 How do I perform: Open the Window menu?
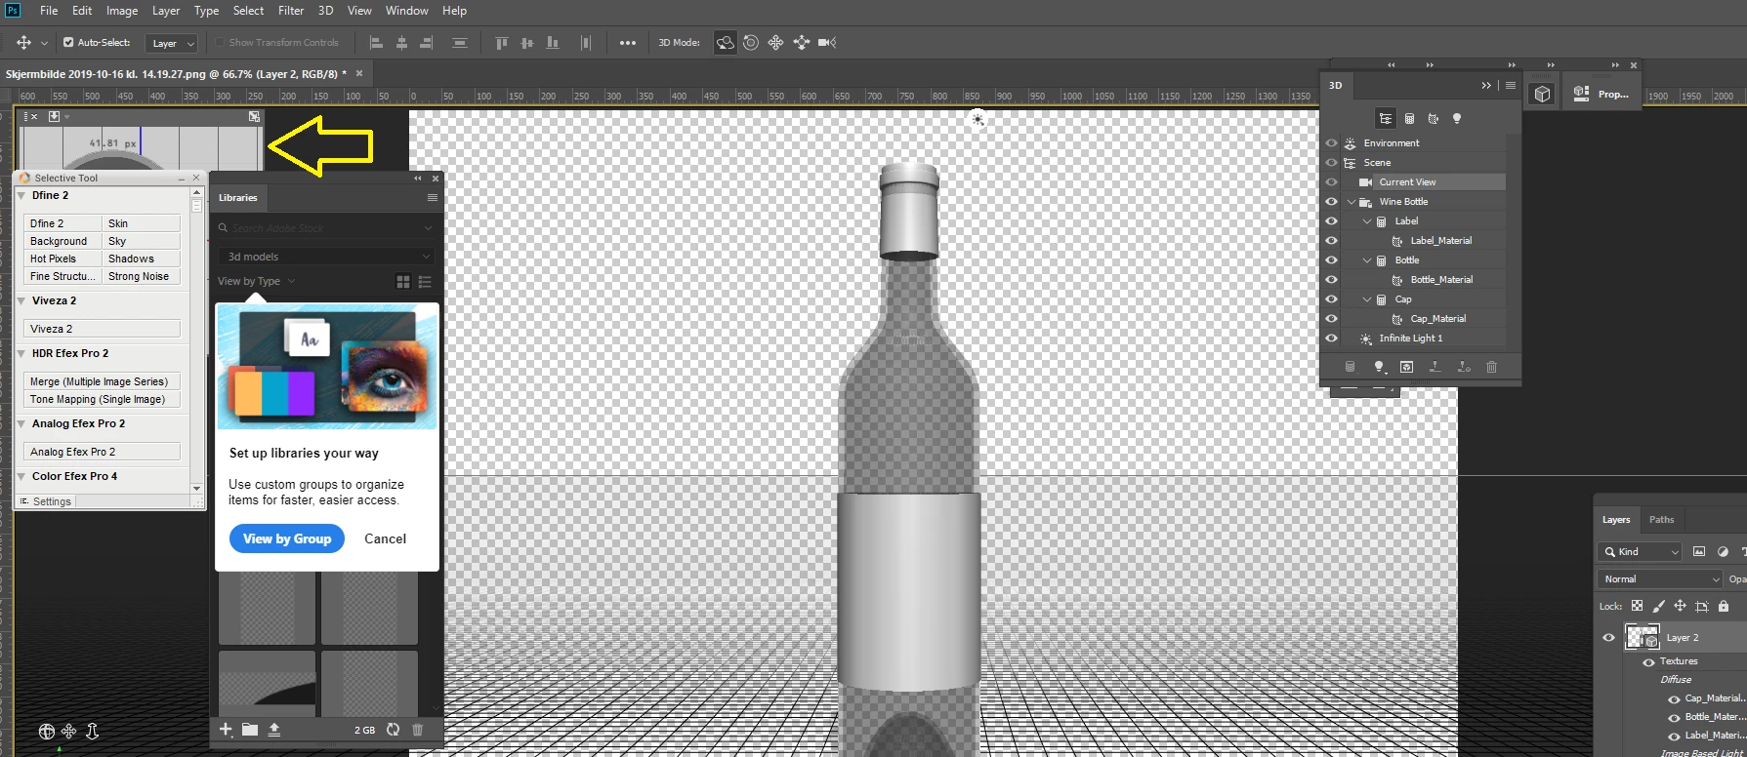(x=406, y=11)
